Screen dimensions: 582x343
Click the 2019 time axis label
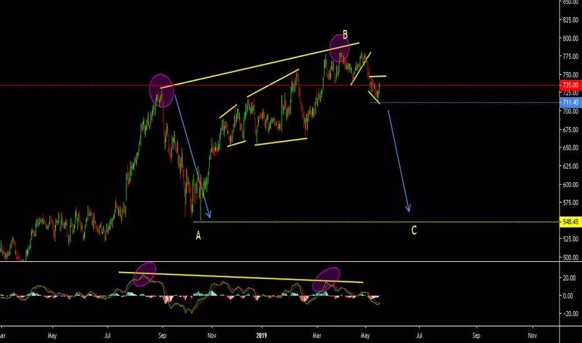[x=261, y=336]
